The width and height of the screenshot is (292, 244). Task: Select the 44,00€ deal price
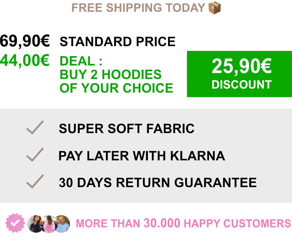click(x=25, y=60)
